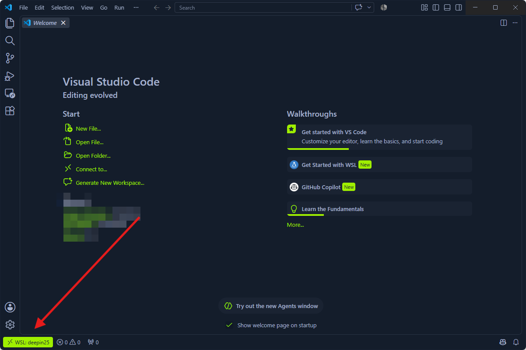The image size is (526, 350).
Task: Uncheck Show welcome page on startup
Action: pos(229,325)
